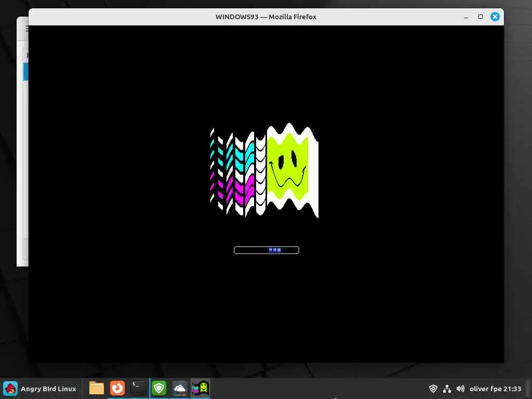Switch to the WINDOWS93 taskbar window icon
Image resolution: width=532 pixels, height=399 pixels.
(x=200, y=388)
